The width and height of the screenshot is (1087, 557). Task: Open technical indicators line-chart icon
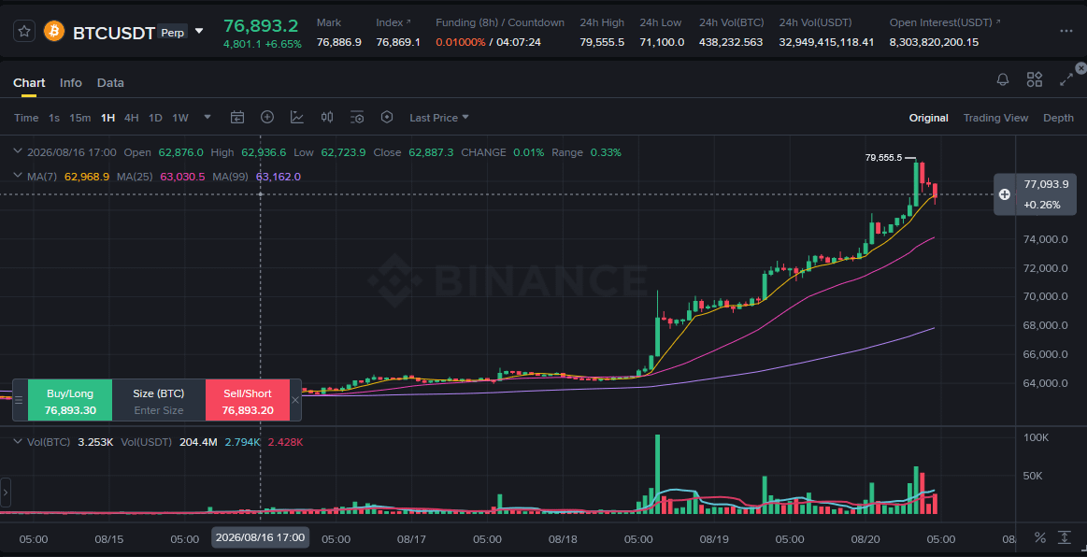click(x=296, y=117)
